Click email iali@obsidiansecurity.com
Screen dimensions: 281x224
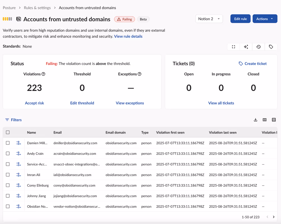(x=72, y=175)
